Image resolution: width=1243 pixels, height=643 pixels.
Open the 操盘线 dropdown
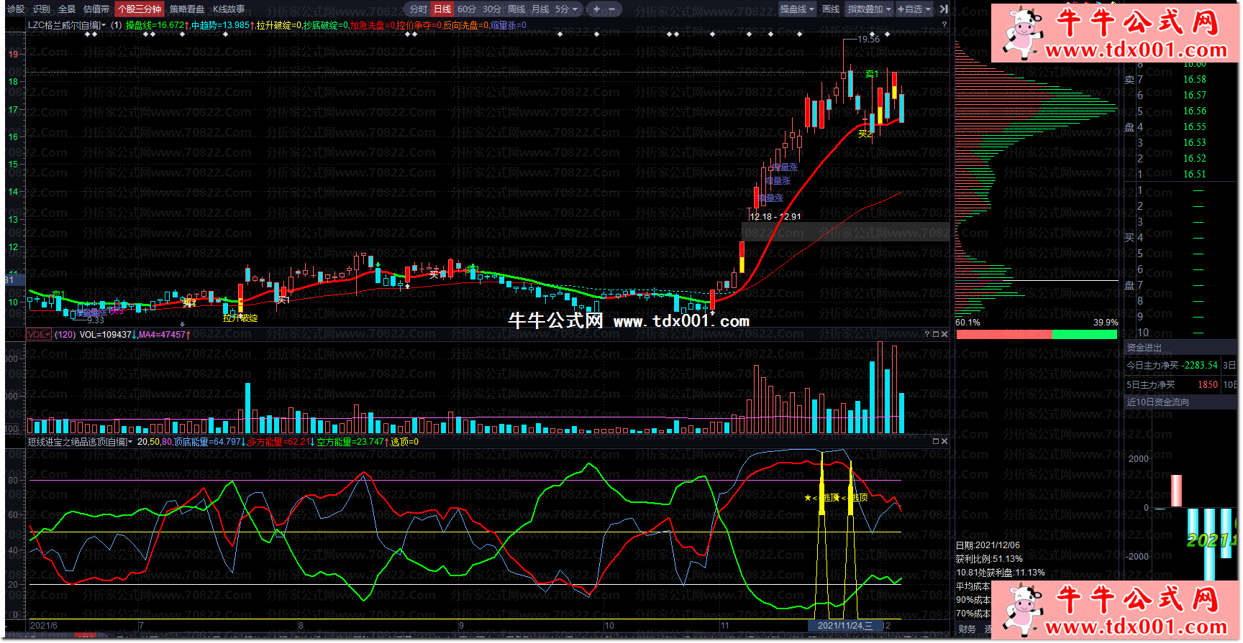(797, 9)
